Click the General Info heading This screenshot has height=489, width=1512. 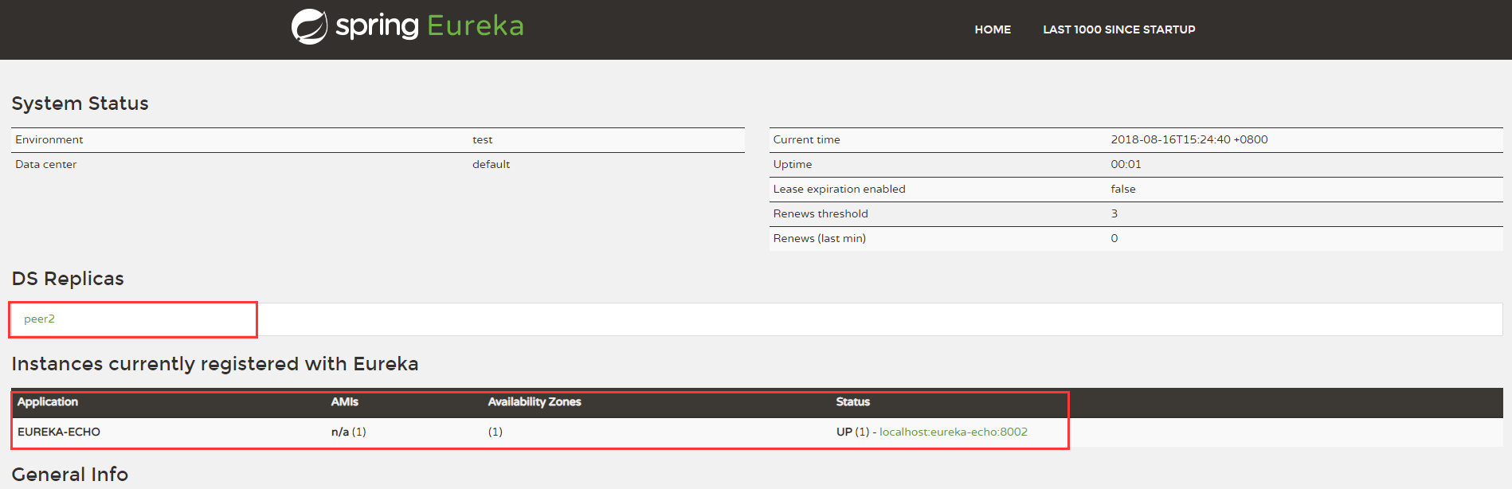coord(70,475)
